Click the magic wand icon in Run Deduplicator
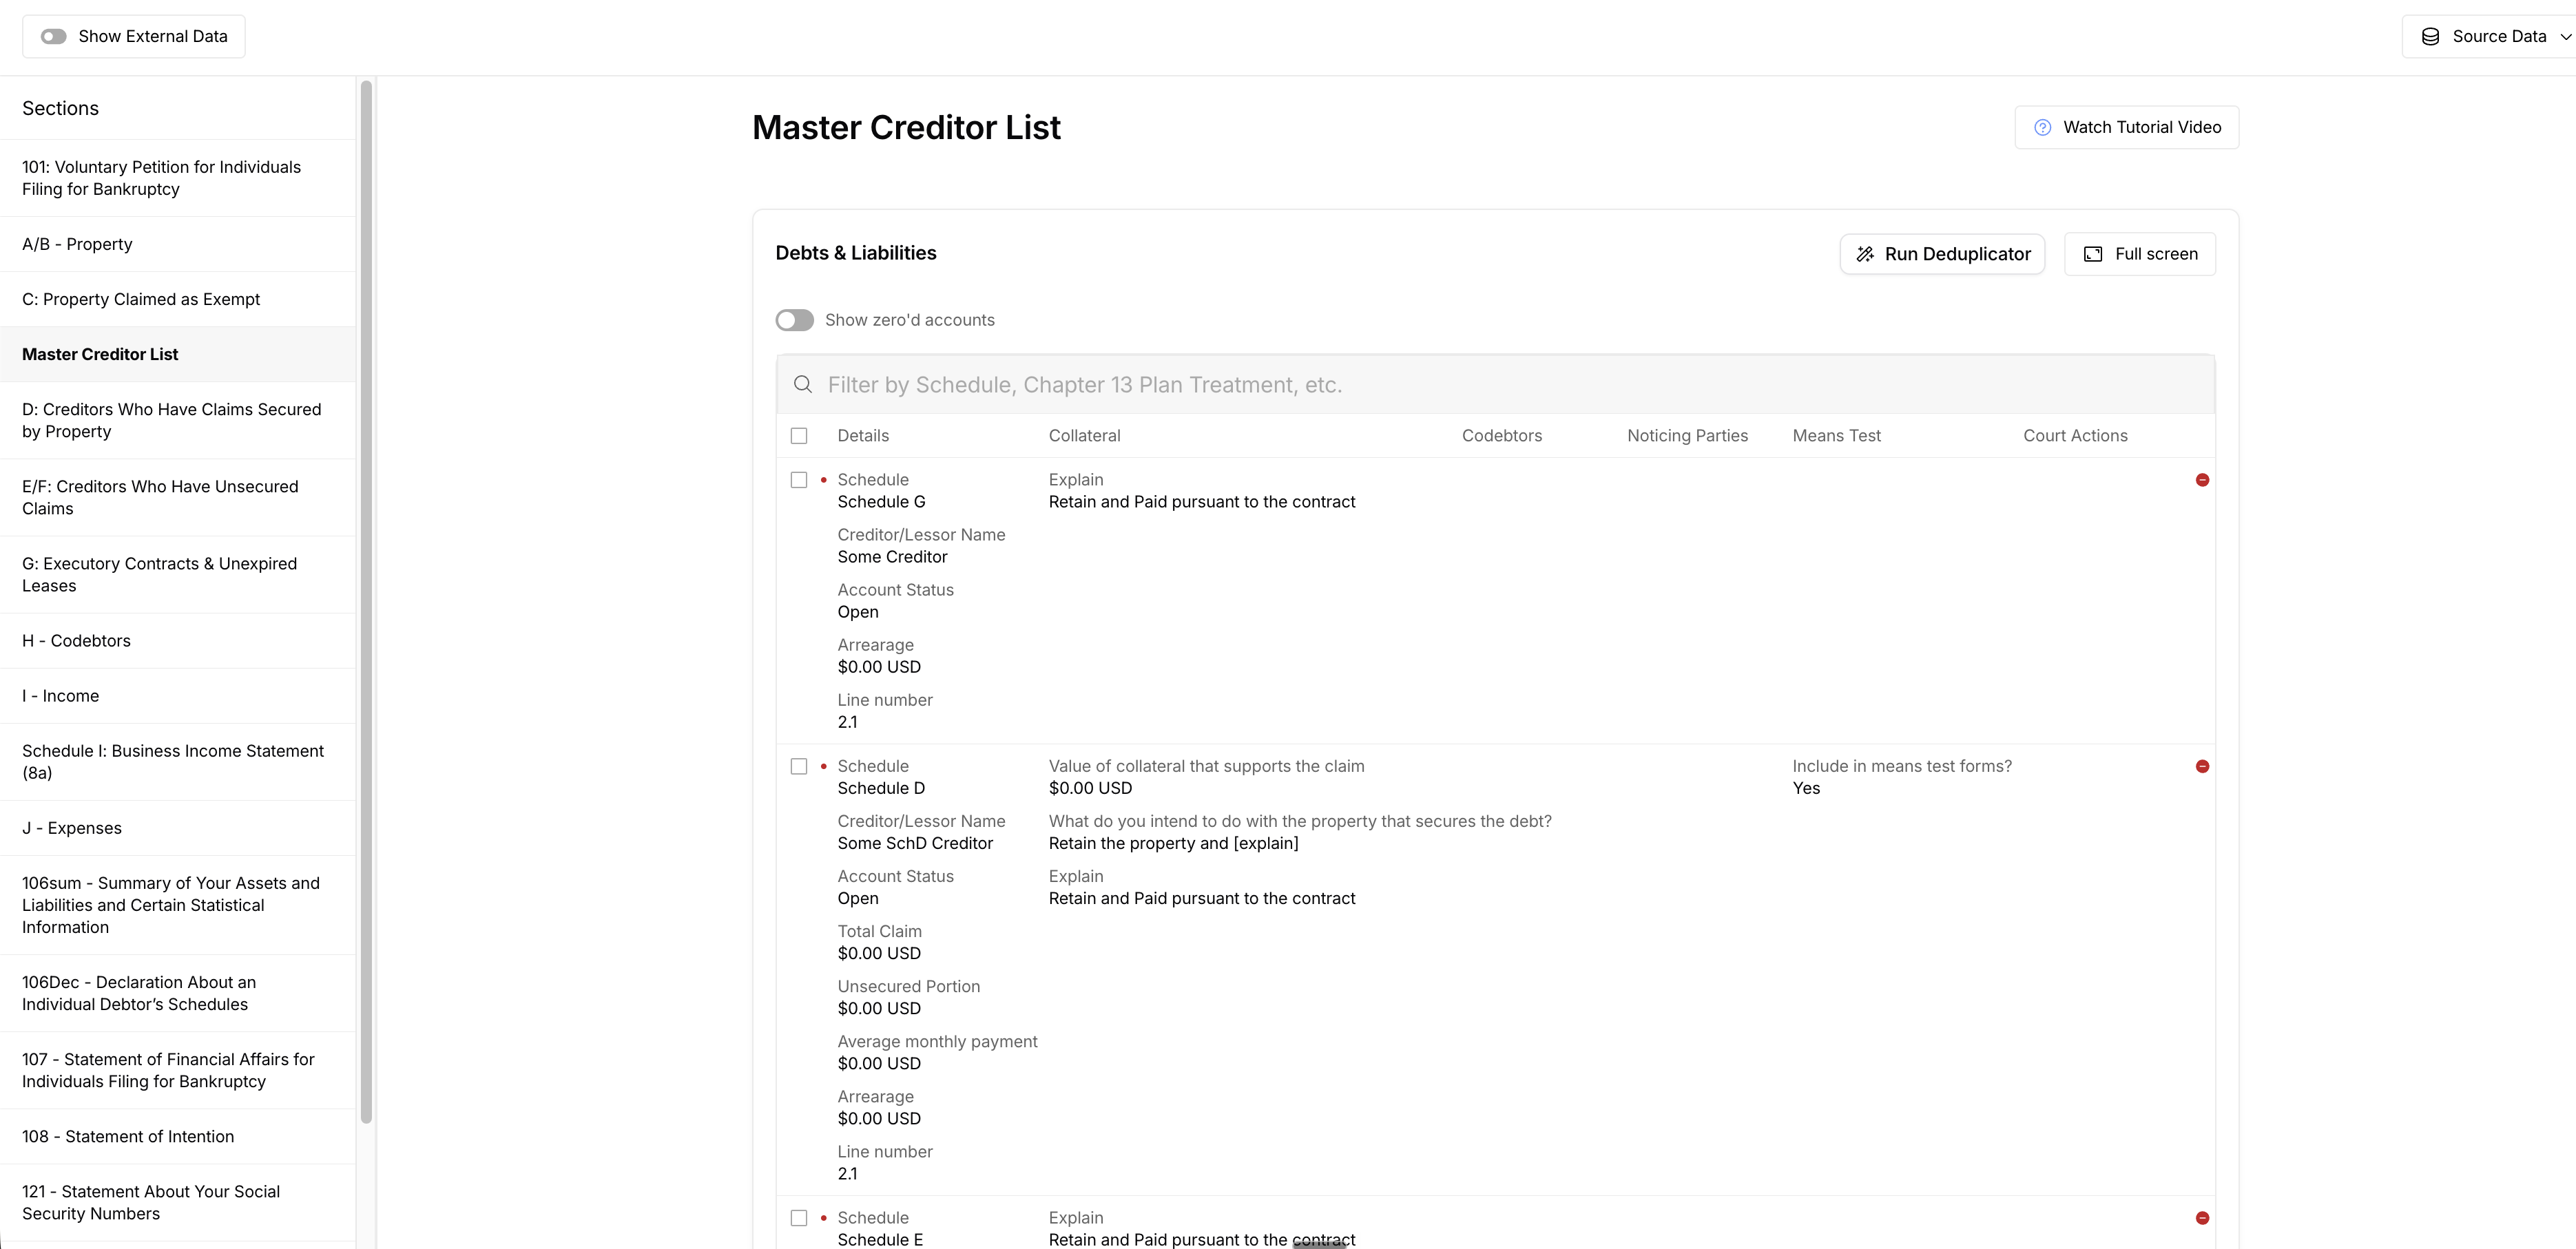The height and width of the screenshot is (1249, 2576). pos(1865,254)
